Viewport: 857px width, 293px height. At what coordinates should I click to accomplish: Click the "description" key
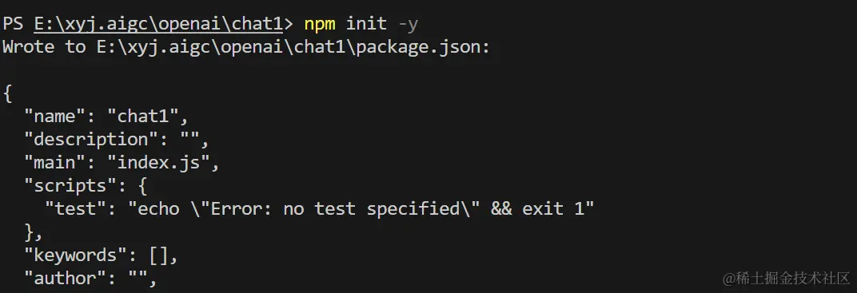pos(90,140)
